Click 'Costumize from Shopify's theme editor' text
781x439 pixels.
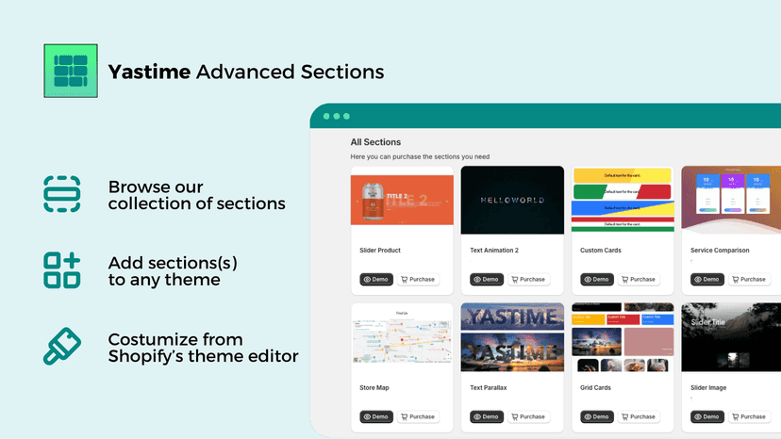(203, 348)
